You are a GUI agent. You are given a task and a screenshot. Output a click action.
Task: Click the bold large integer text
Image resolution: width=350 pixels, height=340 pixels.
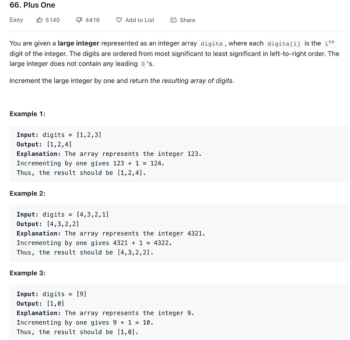[78, 43]
